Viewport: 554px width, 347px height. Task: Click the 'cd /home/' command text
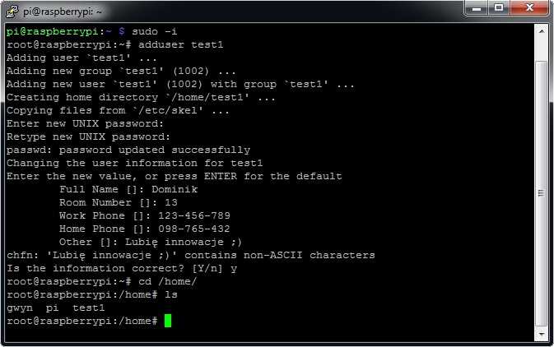168,281
